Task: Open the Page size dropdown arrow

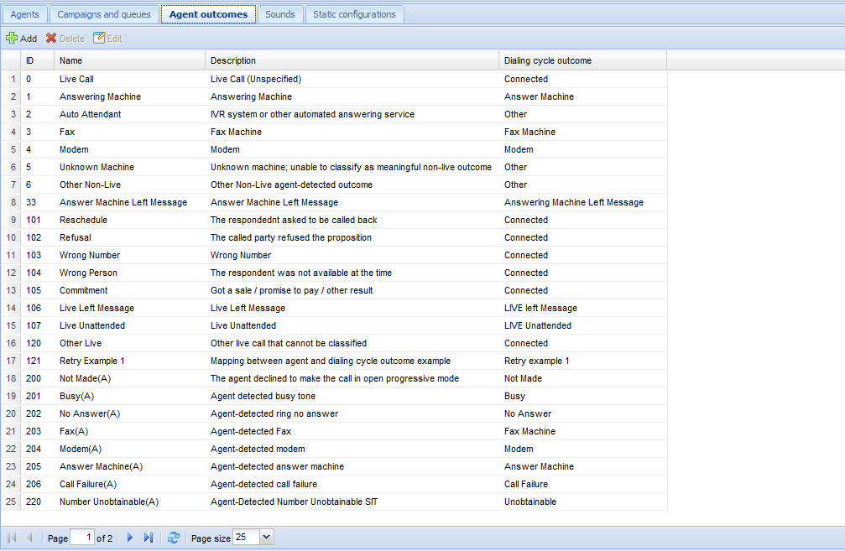Action: [x=267, y=537]
